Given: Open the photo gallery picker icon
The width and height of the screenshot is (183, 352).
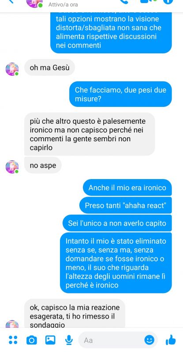Looking at the screenshot, I should pos(50,340).
